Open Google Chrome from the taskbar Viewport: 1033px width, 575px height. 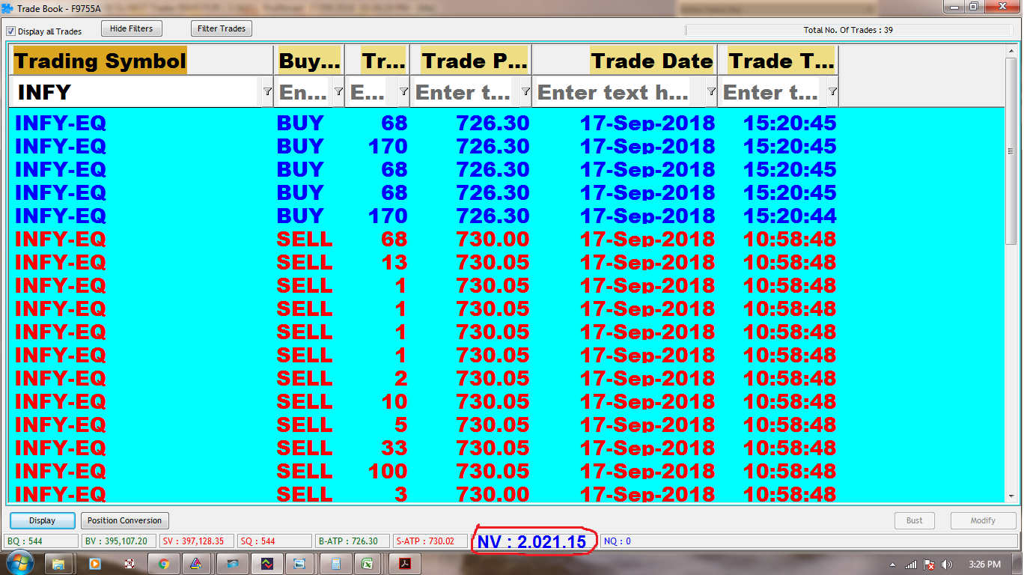[163, 563]
